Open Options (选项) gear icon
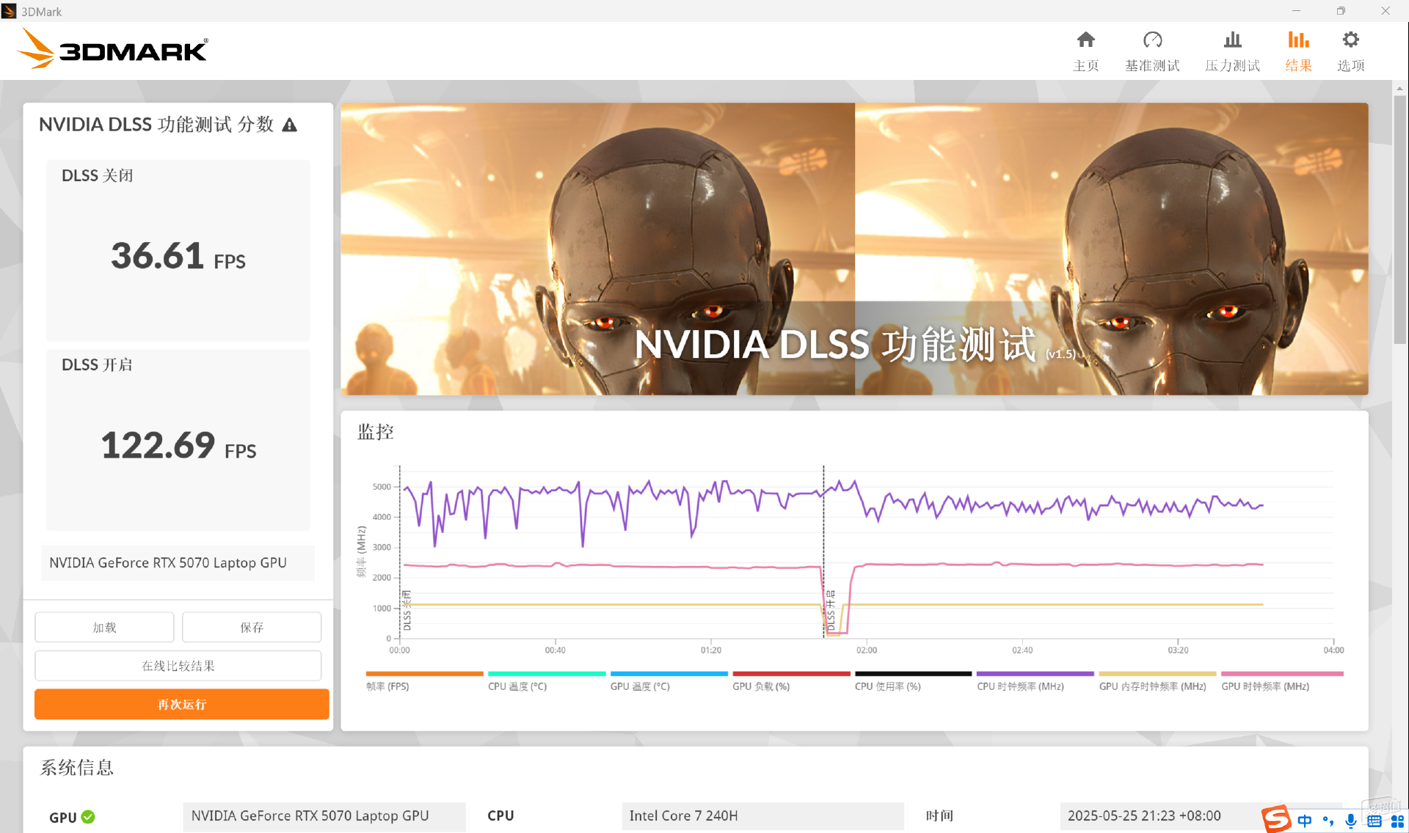 (x=1350, y=40)
